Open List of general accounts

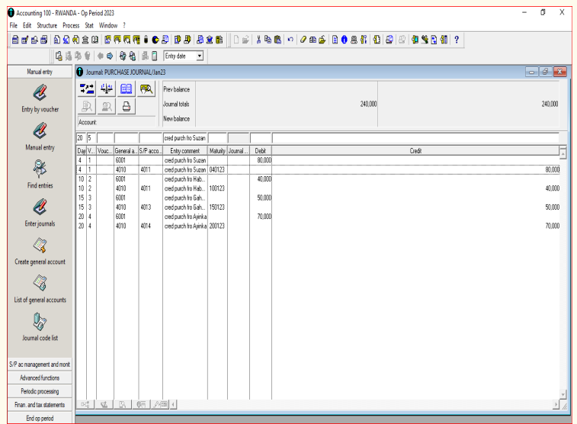[x=40, y=289]
